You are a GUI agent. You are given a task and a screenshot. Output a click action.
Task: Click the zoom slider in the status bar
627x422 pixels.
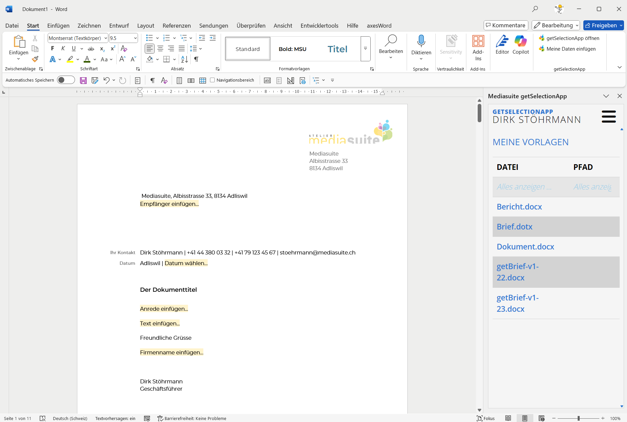tap(578, 418)
